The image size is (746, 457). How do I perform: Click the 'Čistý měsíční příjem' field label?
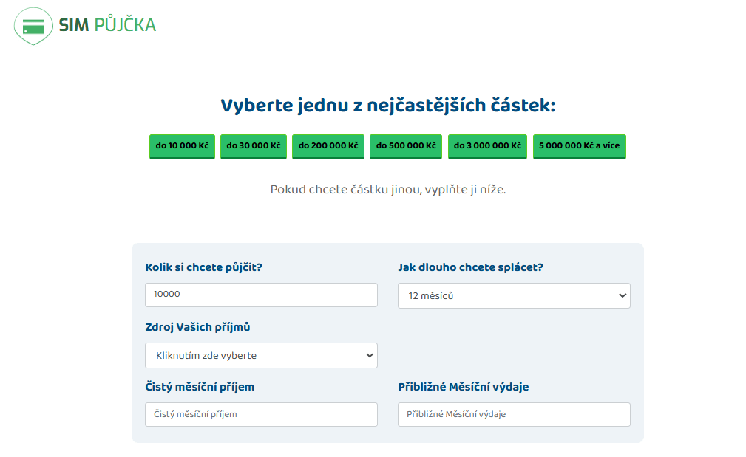point(200,387)
